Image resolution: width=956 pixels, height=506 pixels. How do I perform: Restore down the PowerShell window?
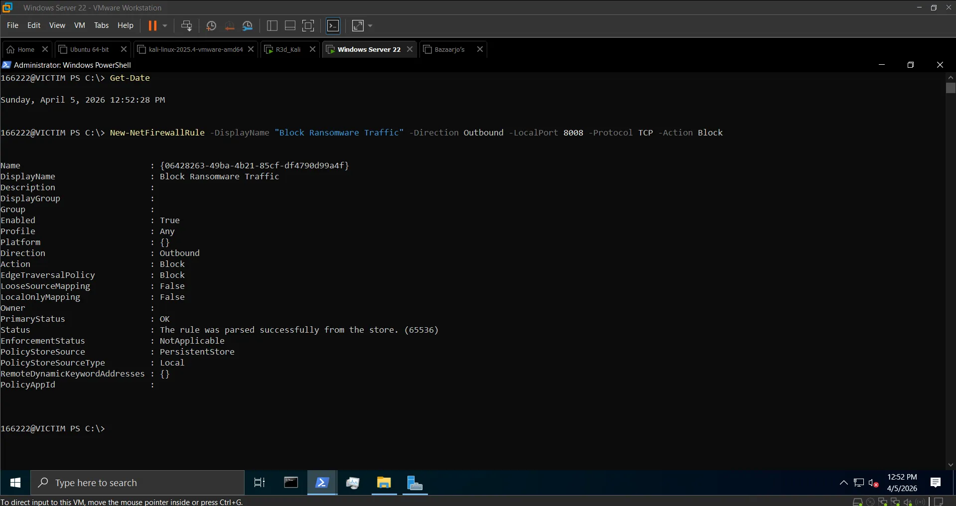pyautogui.click(x=911, y=65)
